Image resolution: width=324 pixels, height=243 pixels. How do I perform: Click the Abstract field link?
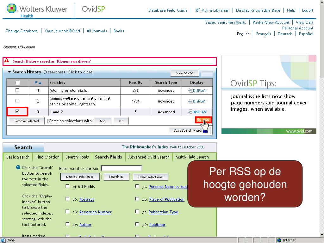point(87,199)
